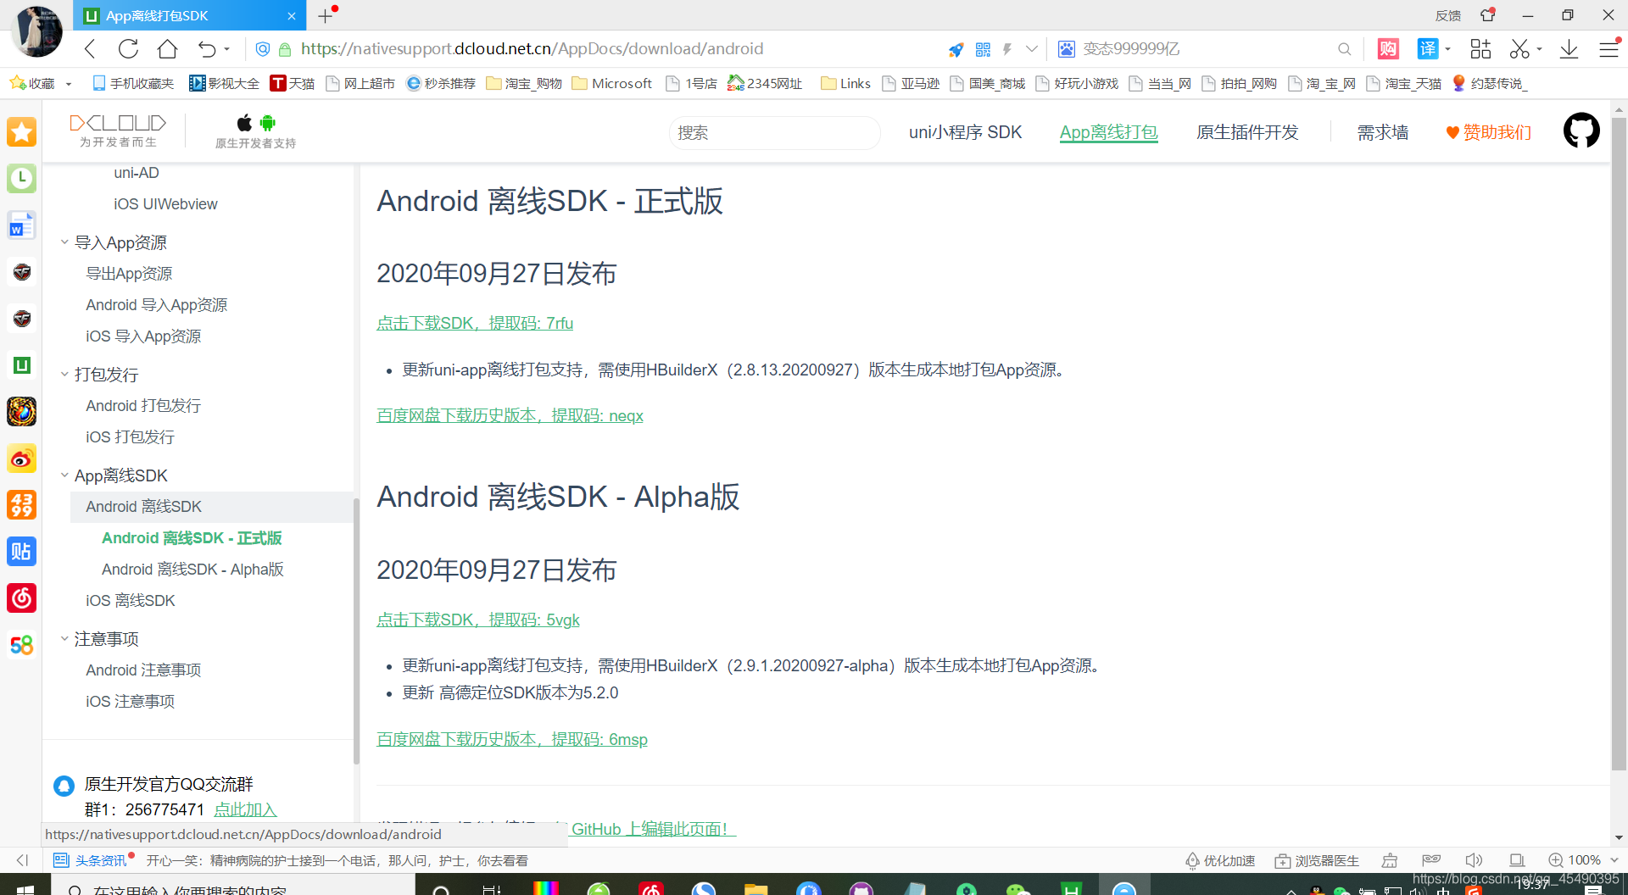This screenshot has height=895, width=1628.
Task: Go back with the browser back arrow
Action: [x=90, y=49]
